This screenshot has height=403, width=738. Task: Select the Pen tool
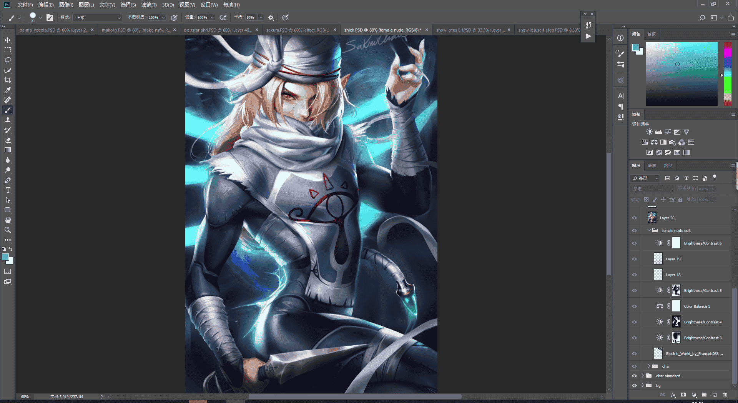point(8,180)
